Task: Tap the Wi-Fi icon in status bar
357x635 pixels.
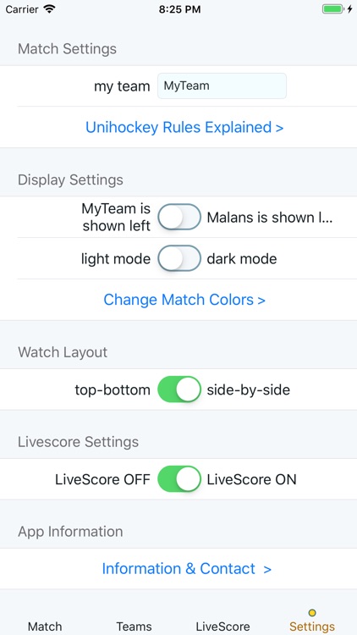Action: pos(49,9)
